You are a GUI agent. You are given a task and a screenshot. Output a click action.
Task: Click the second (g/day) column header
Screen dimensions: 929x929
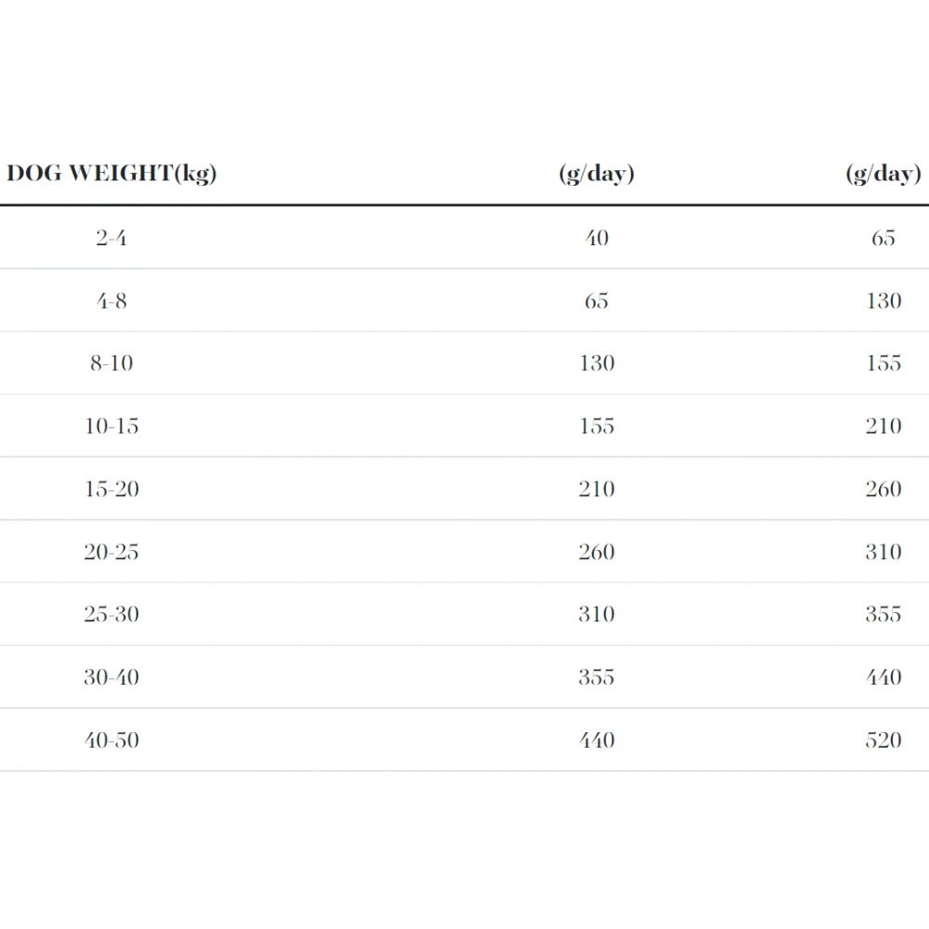883,173
